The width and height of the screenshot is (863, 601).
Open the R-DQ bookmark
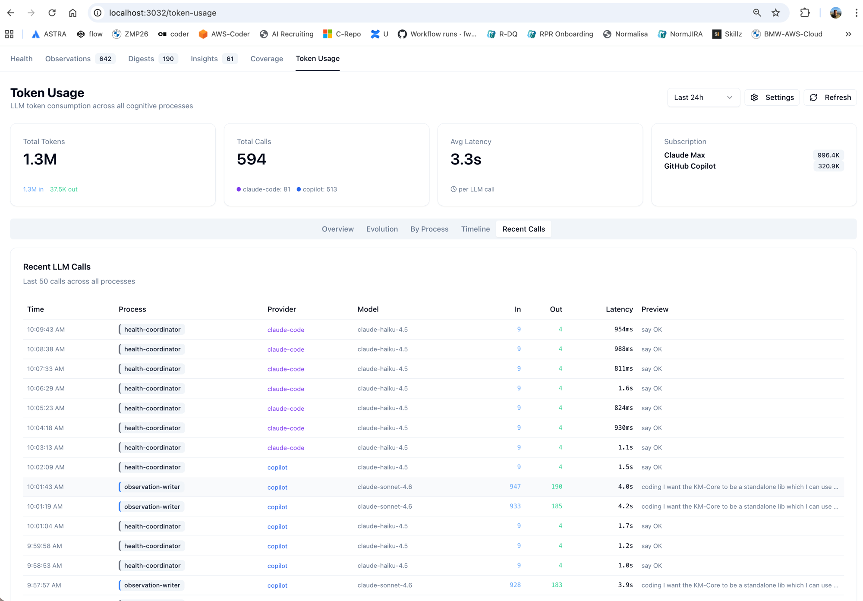(502, 34)
